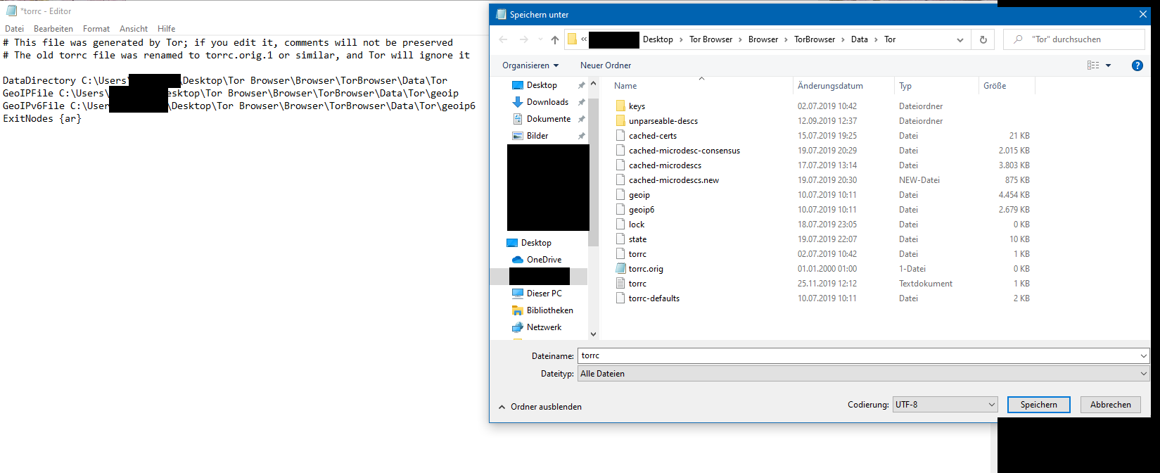Click the search icon in search box

(x=1018, y=39)
